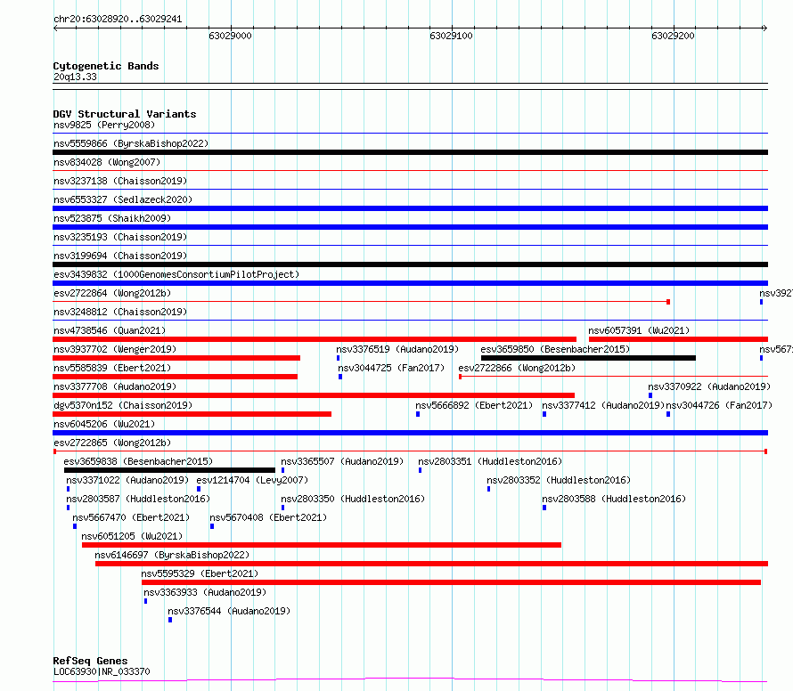The height and width of the screenshot is (691, 793).
Task: Click nsv2803350 (Huddleston2016) label
Action: tap(353, 499)
